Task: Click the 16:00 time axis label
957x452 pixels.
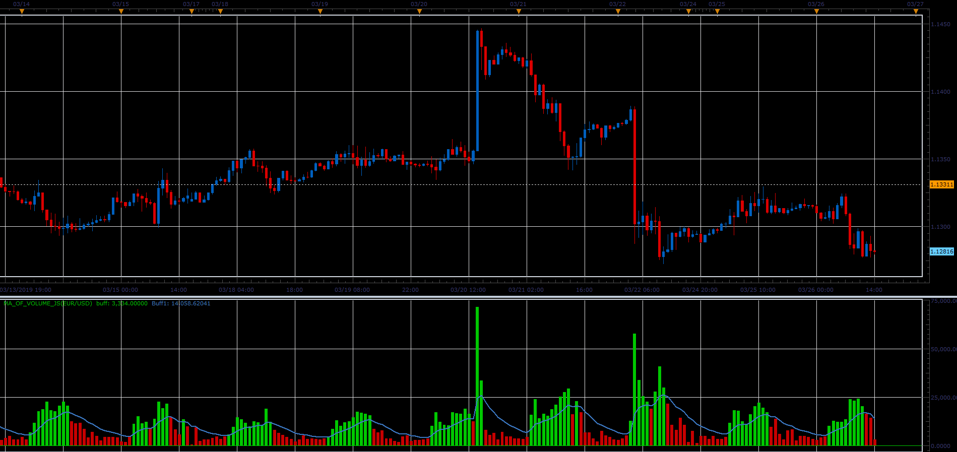Action: pos(585,290)
